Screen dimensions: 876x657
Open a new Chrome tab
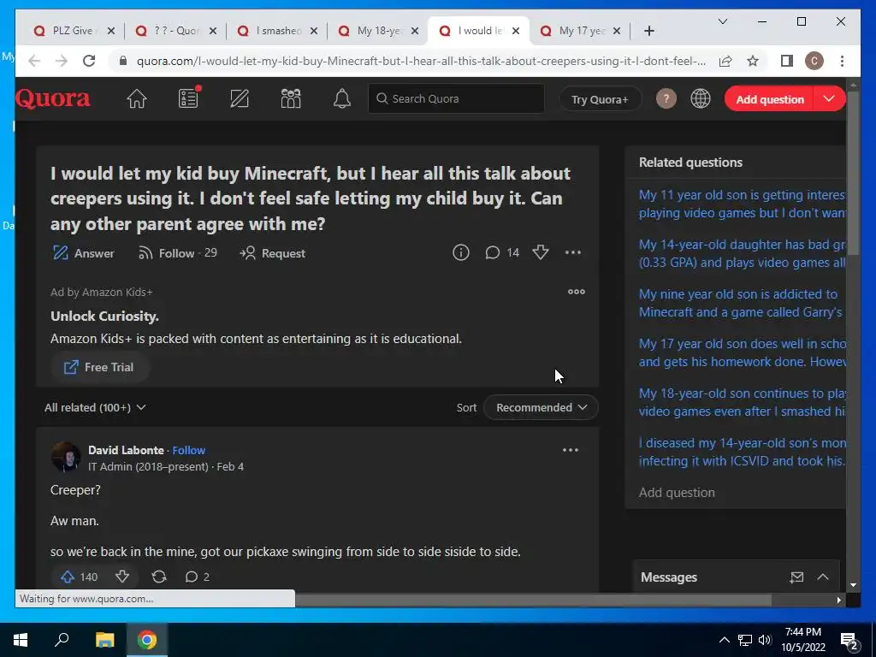[649, 31]
